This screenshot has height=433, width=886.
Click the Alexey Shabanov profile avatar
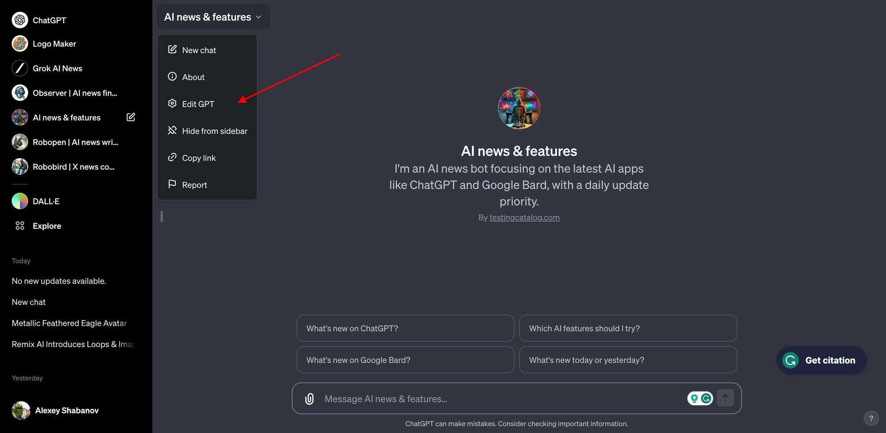click(x=21, y=410)
